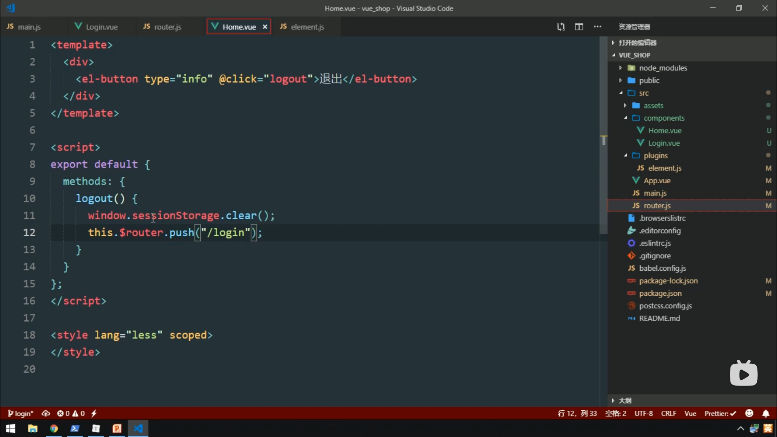Open PowerShell from the taskbar
The width and height of the screenshot is (777, 437).
tap(75, 429)
